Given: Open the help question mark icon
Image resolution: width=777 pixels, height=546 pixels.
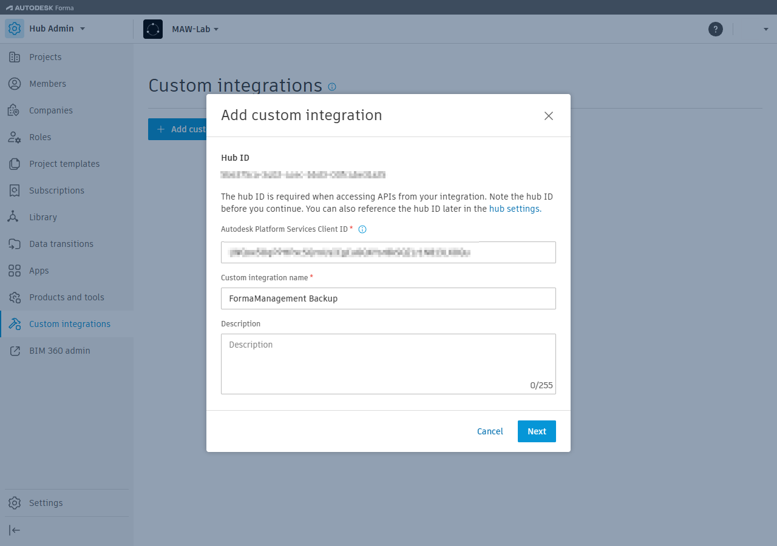Looking at the screenshot, I should pos(716,29).
